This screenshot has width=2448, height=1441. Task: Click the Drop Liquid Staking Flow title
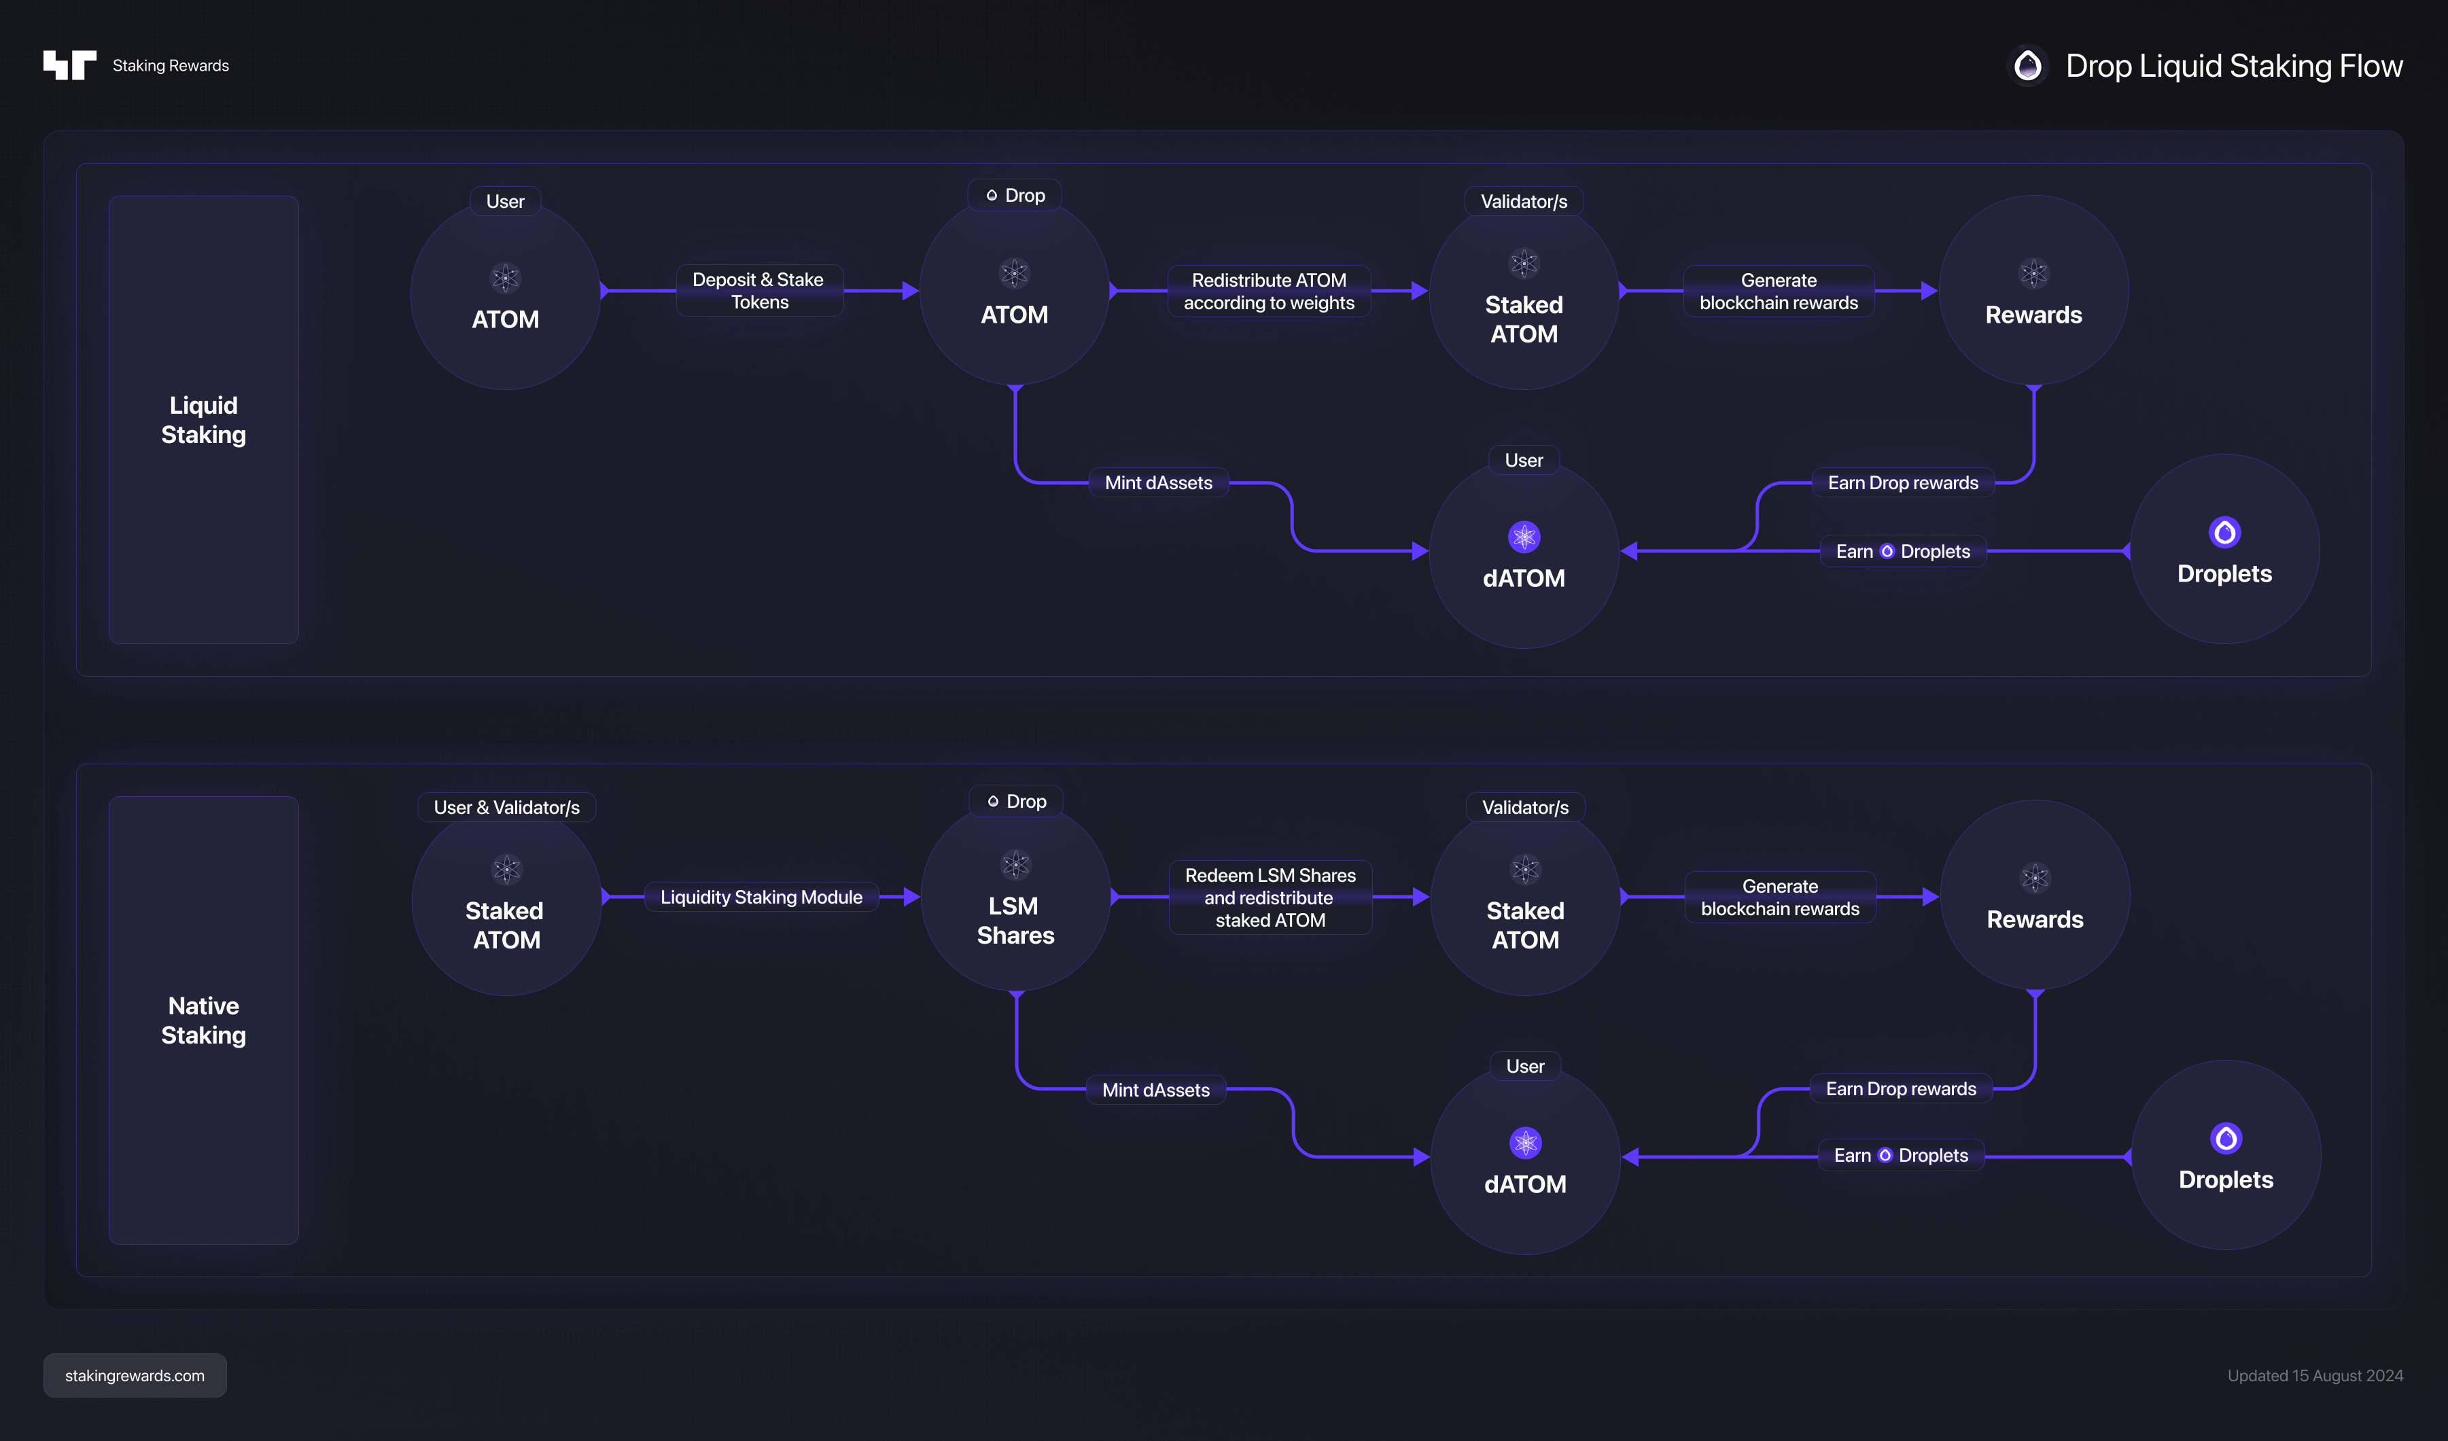[2233, 66]
